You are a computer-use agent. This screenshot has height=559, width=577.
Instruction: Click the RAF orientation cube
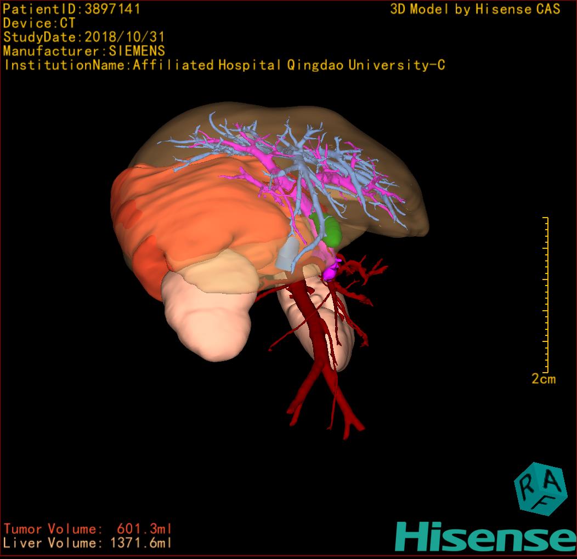[540, 488]
